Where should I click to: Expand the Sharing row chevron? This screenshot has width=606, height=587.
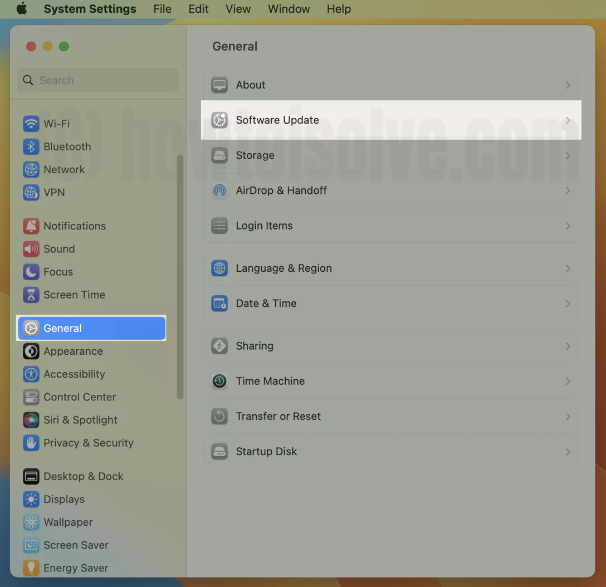point(568,346)
